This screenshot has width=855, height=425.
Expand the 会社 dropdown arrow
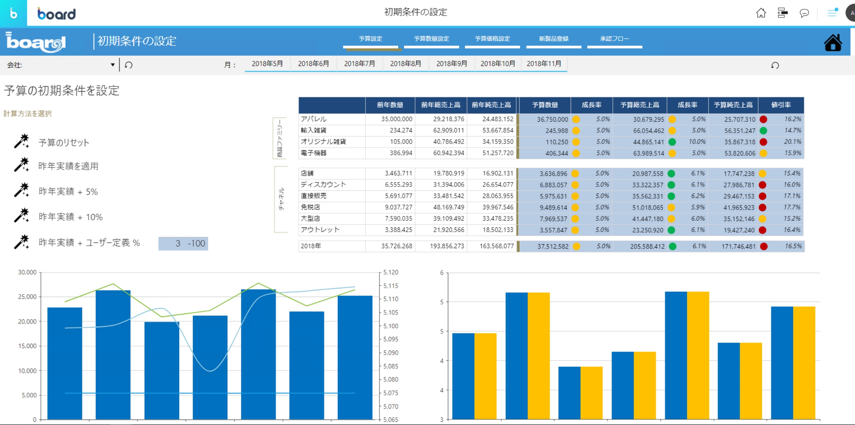pos(113,65)
